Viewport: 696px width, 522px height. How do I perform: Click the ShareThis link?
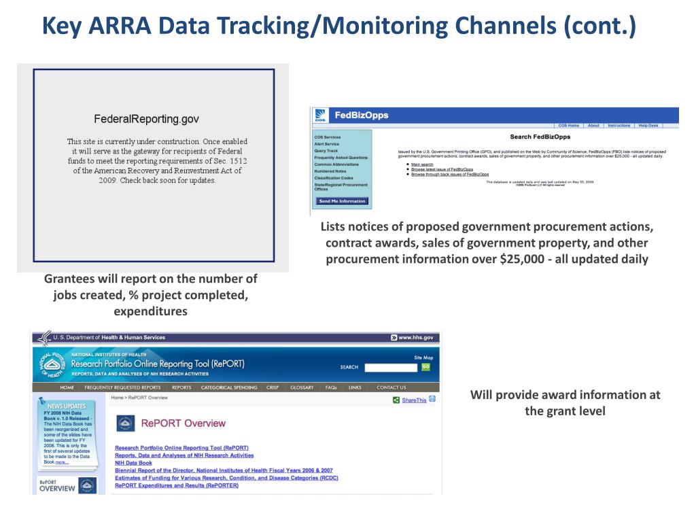coord(414,400)
